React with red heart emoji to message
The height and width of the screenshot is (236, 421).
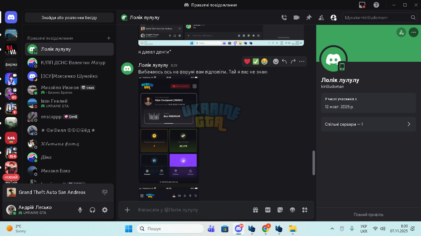247,61
